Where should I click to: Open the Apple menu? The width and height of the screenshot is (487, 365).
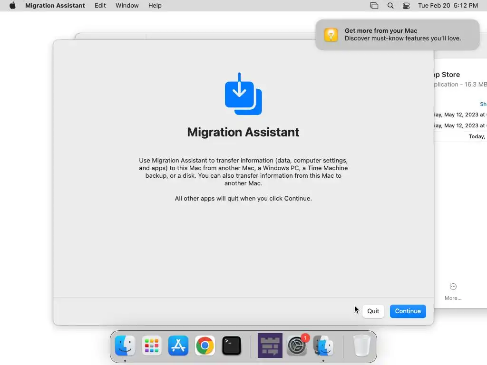coord(12,6)
